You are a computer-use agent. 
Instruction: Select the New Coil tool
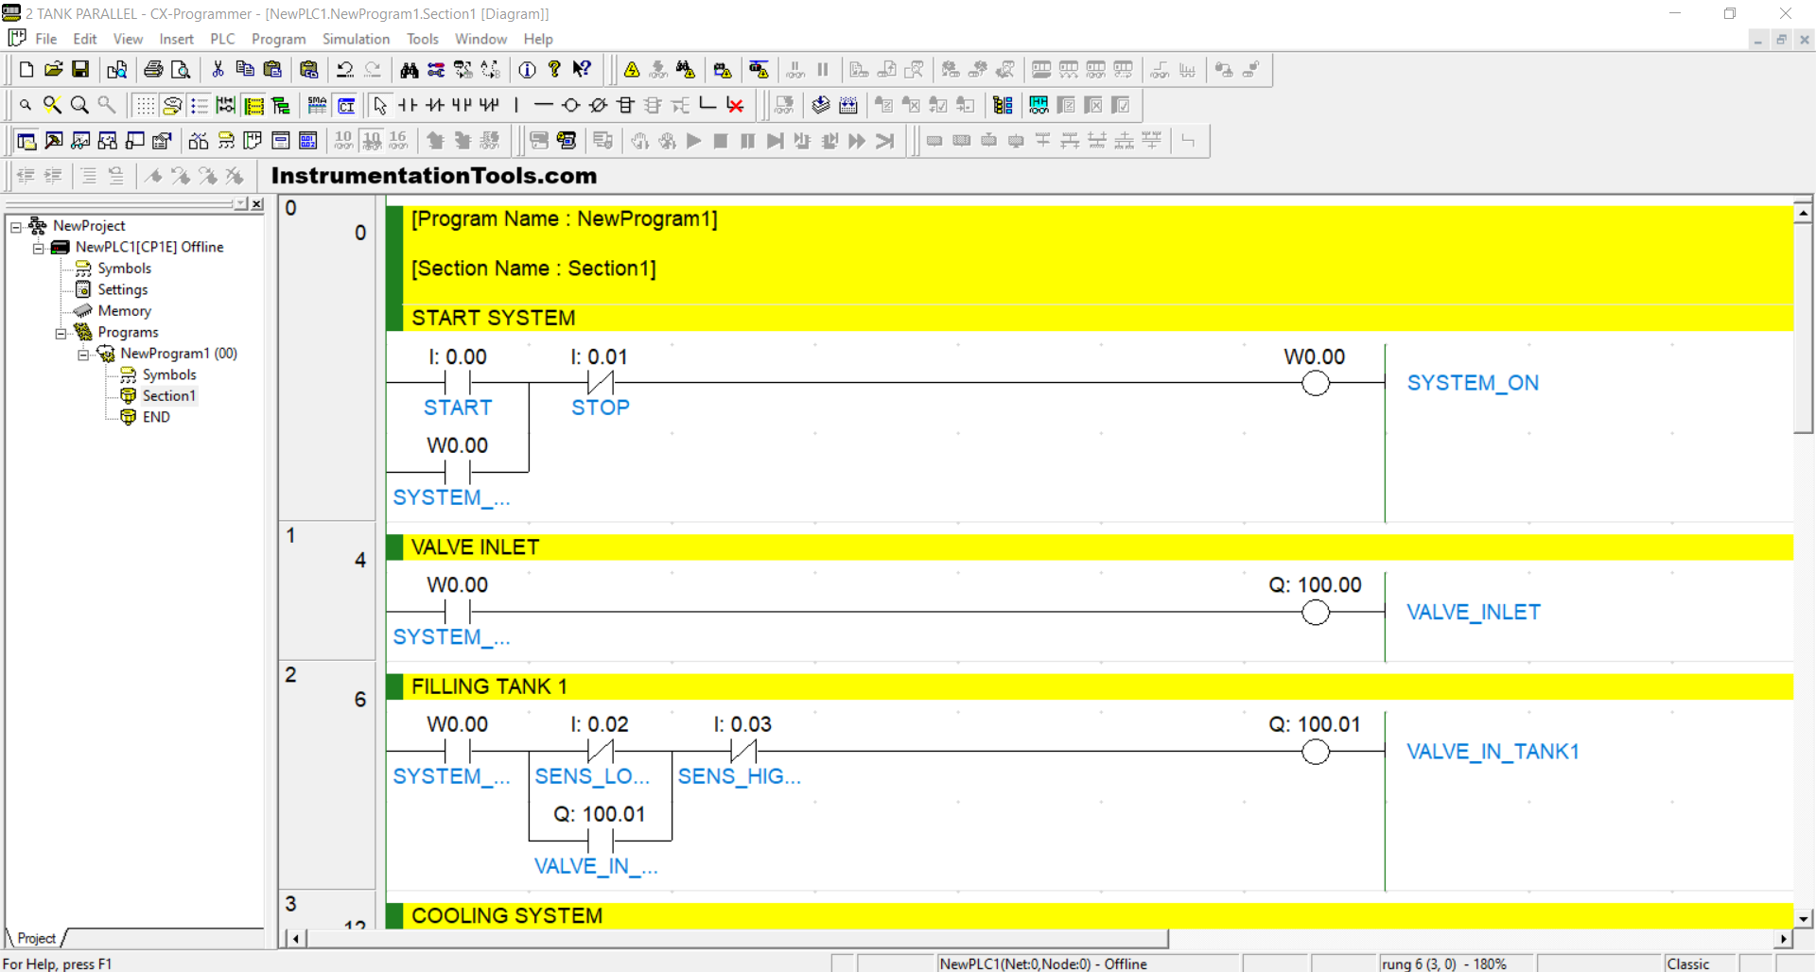pyautogui.click(x=571, y=105)
